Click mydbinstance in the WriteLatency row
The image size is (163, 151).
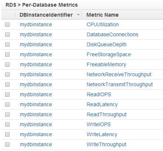coord(36,134)
